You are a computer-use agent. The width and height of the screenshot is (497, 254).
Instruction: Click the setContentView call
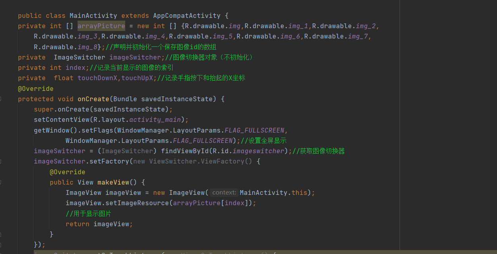[x=62, y=120]
